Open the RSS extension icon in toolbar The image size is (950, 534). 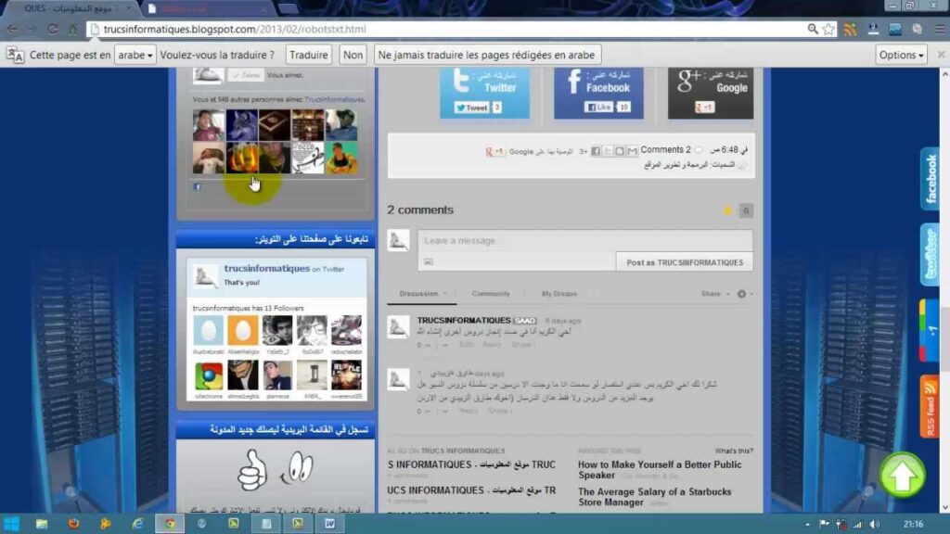click(851, 29)
